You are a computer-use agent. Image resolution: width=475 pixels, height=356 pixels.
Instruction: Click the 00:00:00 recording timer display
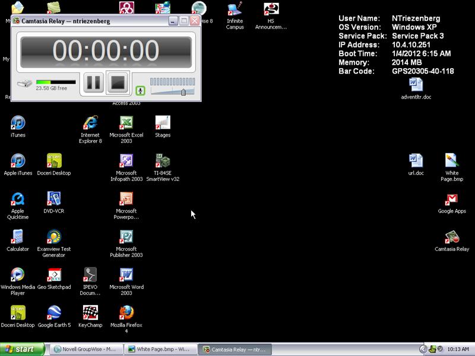tap(106, 52)
